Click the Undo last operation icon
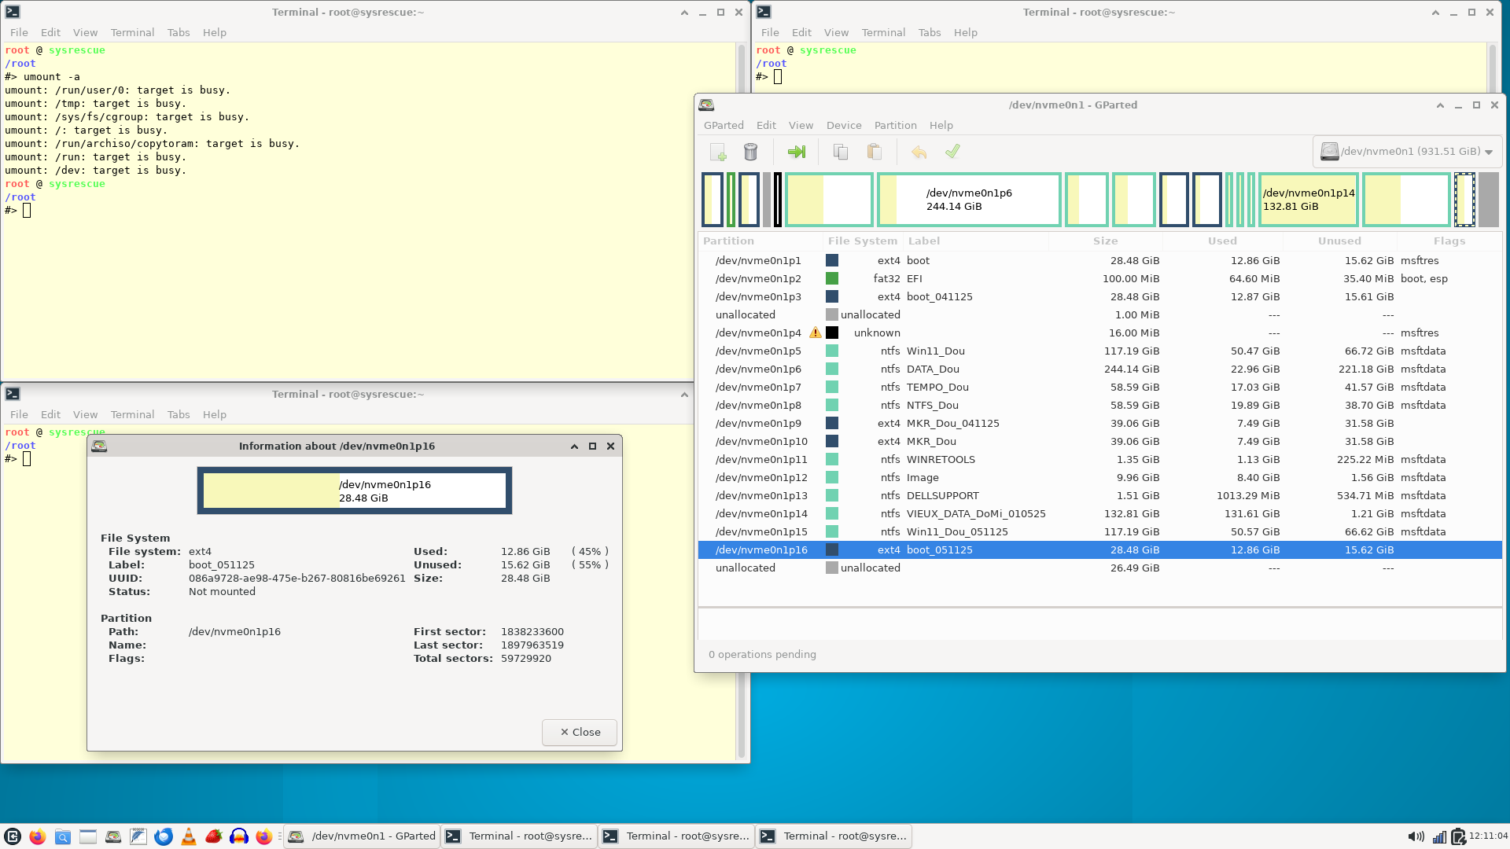 [x=919, y=152]
